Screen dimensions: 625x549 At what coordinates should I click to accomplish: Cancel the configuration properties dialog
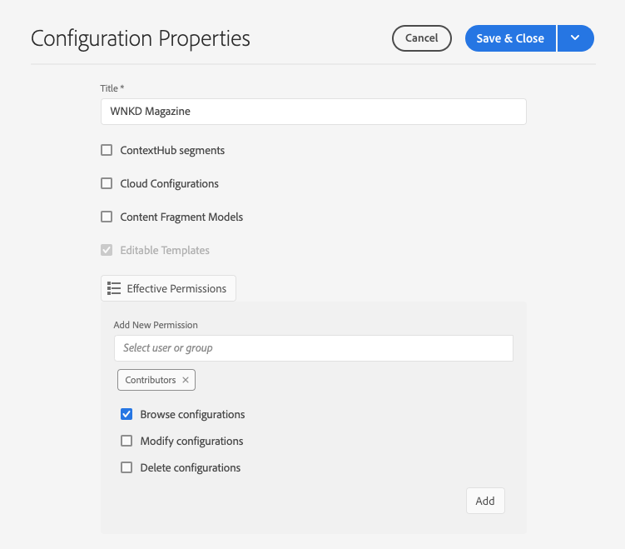(421, 38)
